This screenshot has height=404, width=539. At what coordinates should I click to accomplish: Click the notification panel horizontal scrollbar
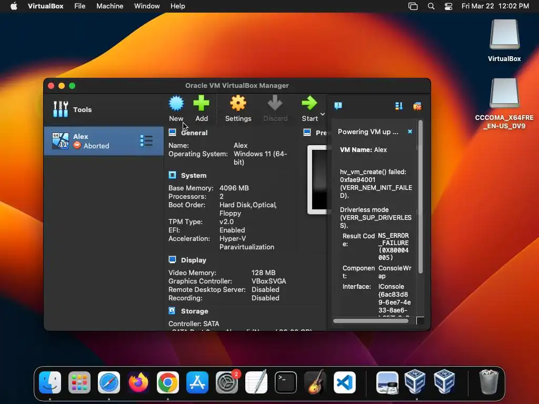tap(371, 321)
